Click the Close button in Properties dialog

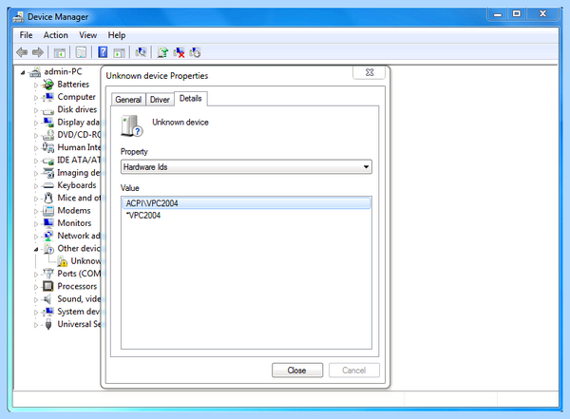pyautogui.click(x=297, y=371)
